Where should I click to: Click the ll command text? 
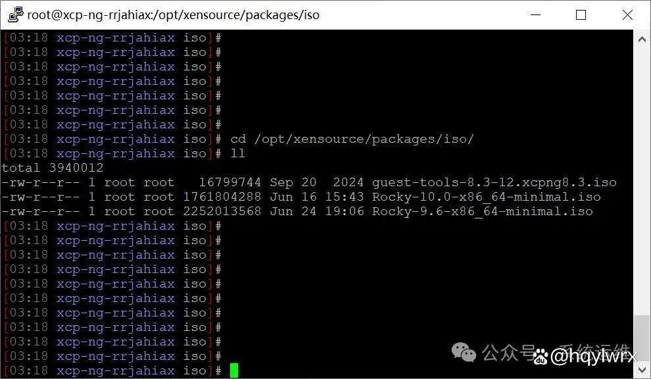(238, 153)
